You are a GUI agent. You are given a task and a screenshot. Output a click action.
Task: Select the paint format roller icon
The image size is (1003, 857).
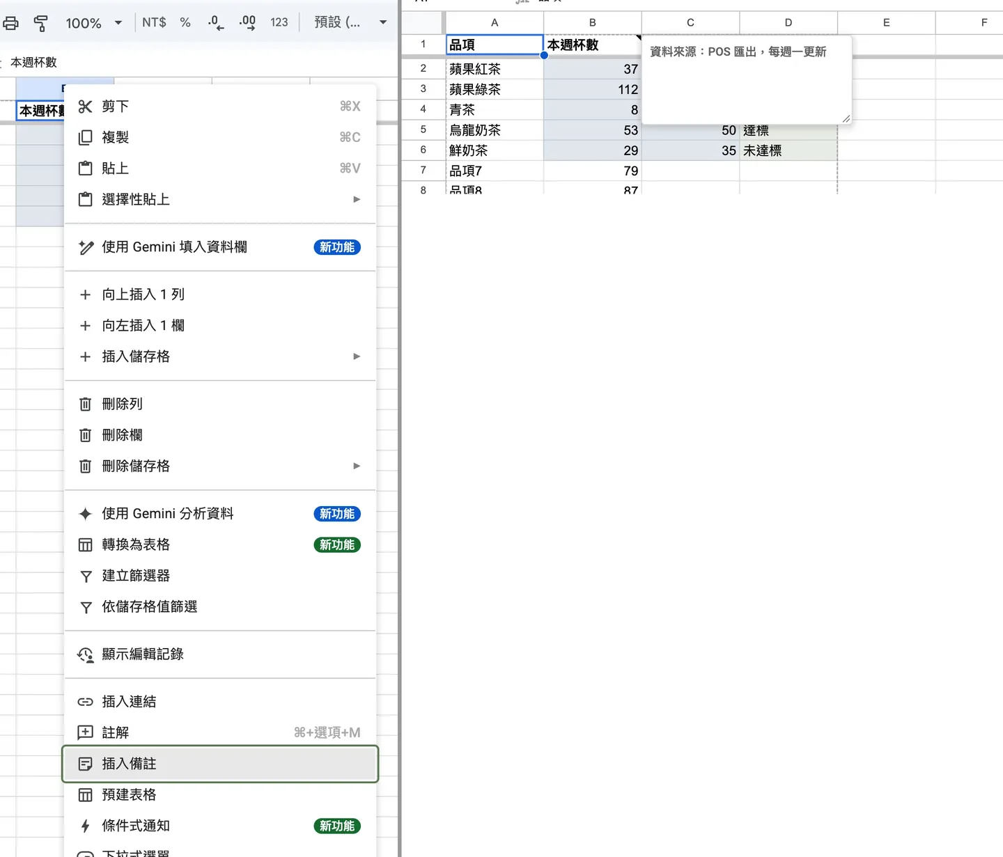coord(41,23)
